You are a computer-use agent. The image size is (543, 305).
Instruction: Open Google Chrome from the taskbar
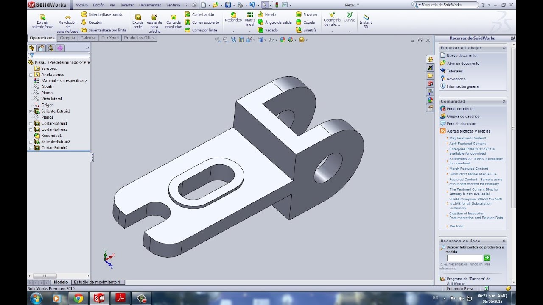click(x=78, y=298)
